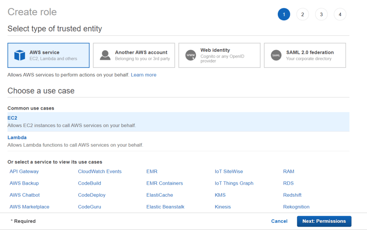Click the AWS service cube icon
Image resolution: width=367 pixels, height=230 pixels.
[20, 55]
